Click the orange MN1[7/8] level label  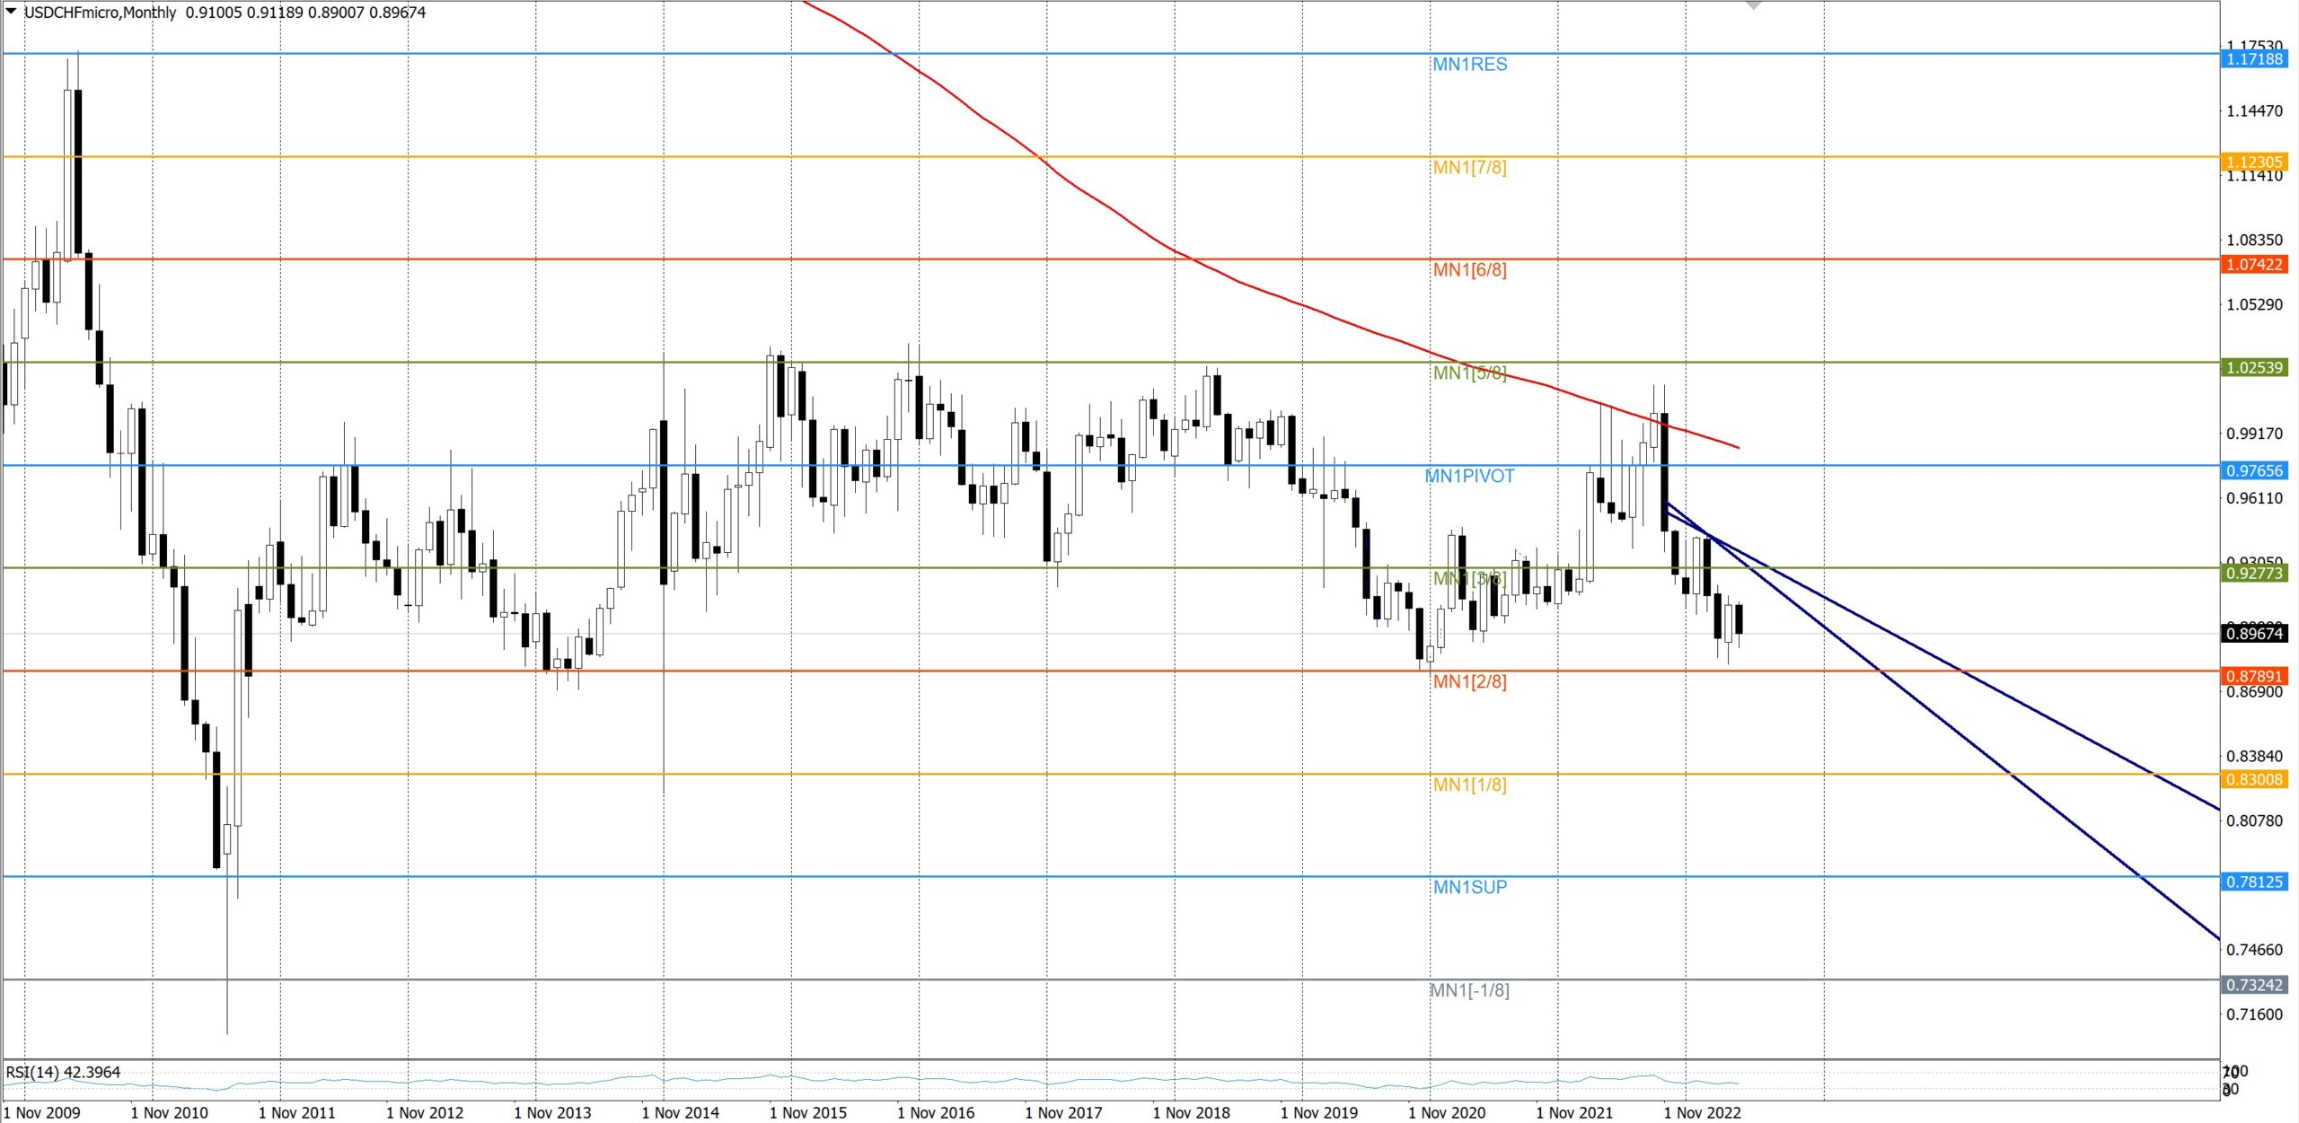coord(1469,168)
